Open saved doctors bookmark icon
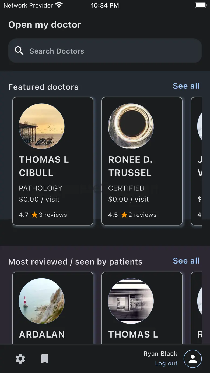Image resolution: width=210 pixels, height=373 pixels. click(45, 359)
